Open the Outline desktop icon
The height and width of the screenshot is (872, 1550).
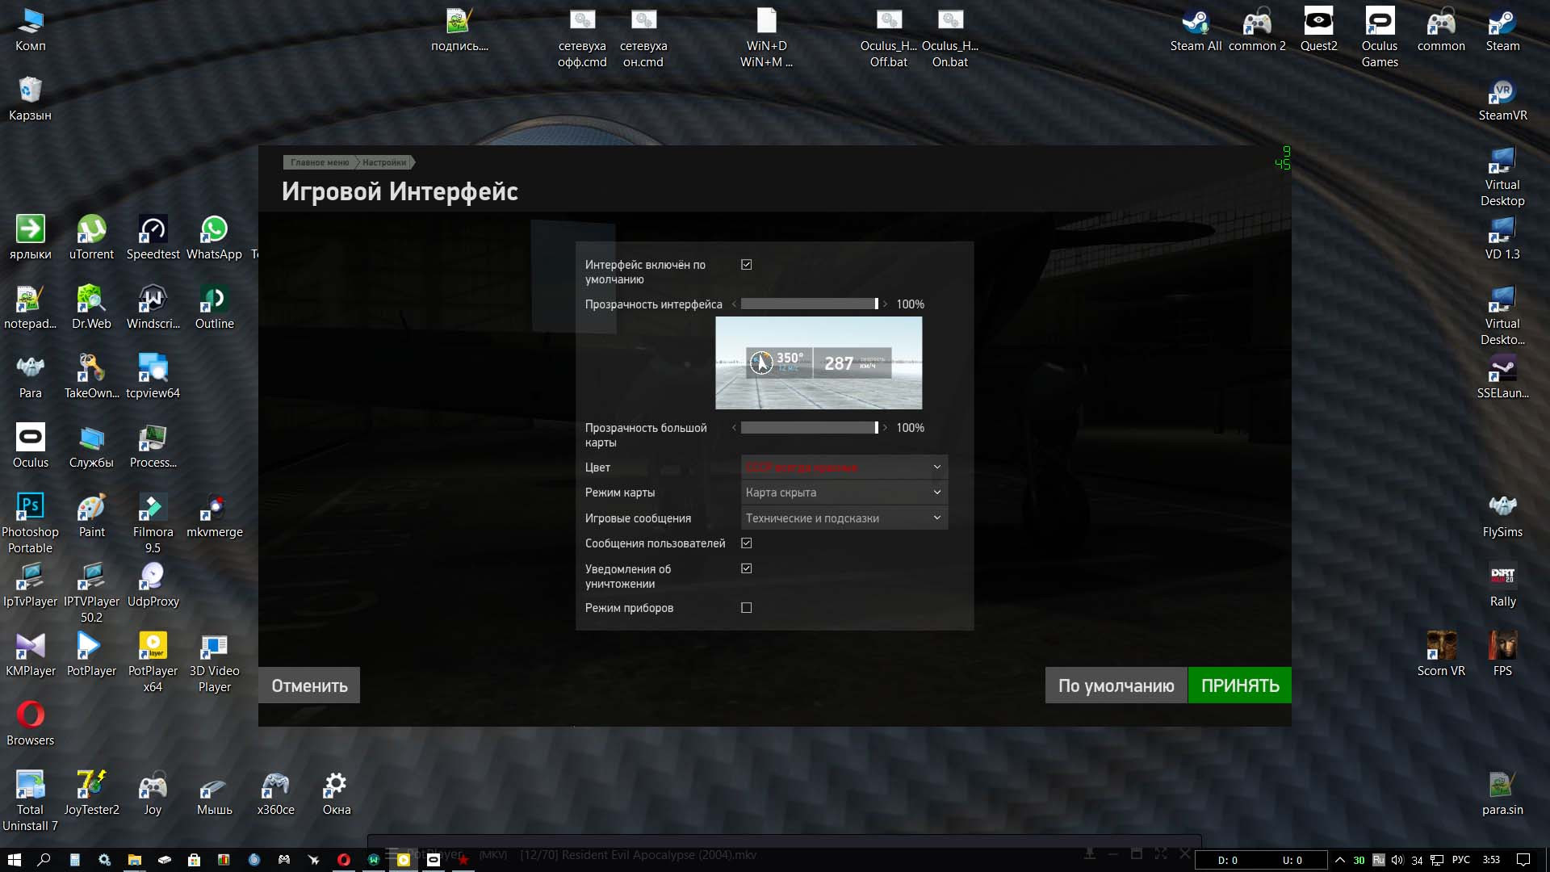(x=214, y=308)
